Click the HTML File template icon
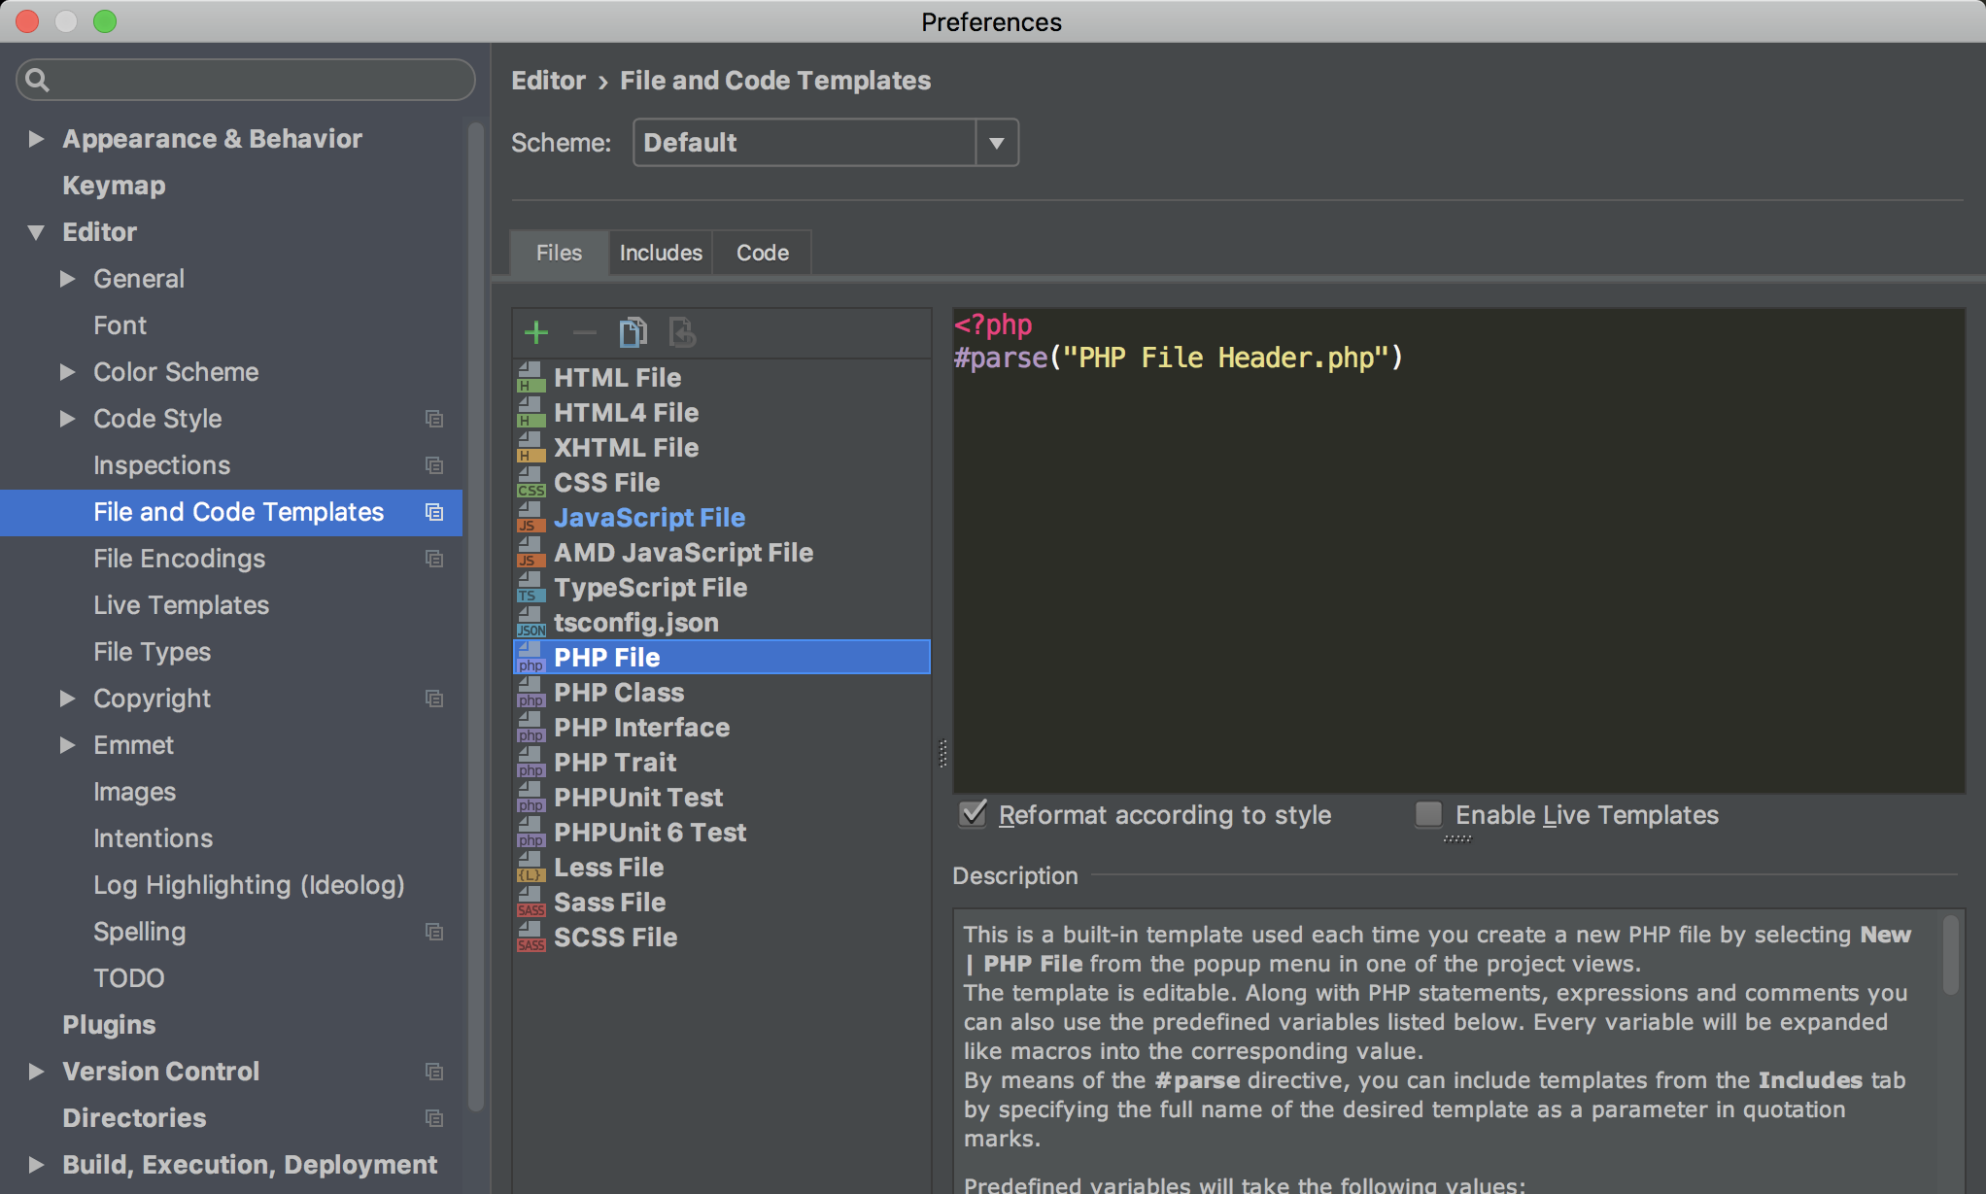Screen dimensions: 1986x1194 tap(531, 378)
